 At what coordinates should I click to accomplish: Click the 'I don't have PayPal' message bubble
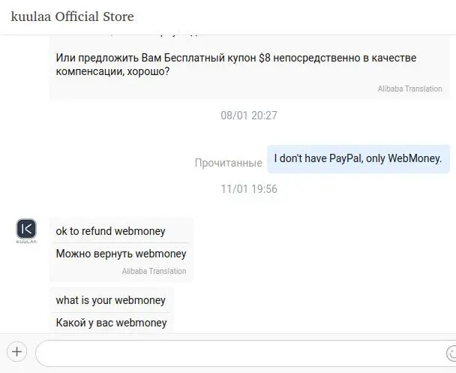point(358,159)
